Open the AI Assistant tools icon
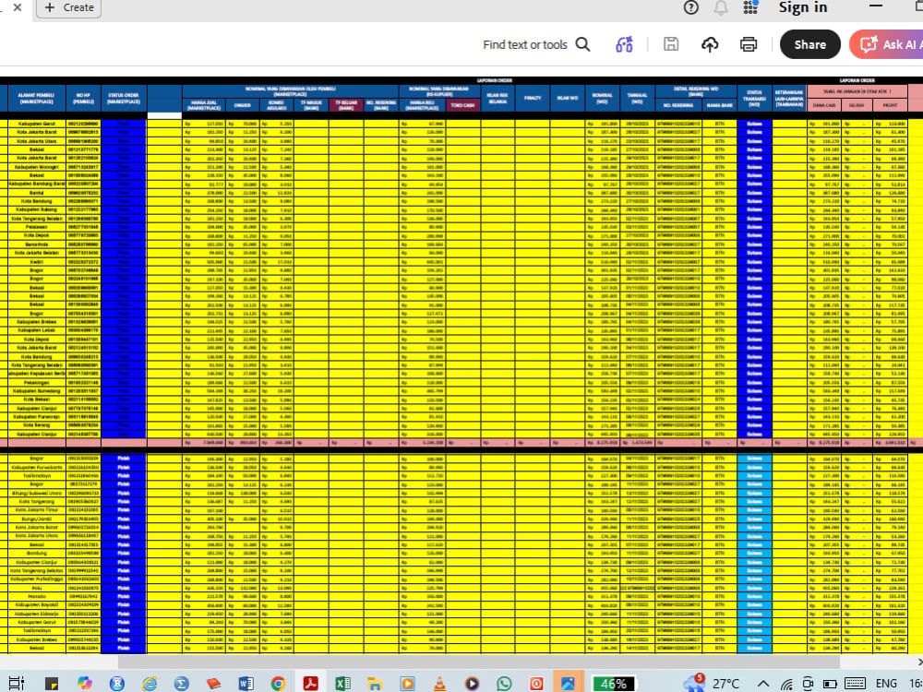923x692 pixels. coord(624,44)
